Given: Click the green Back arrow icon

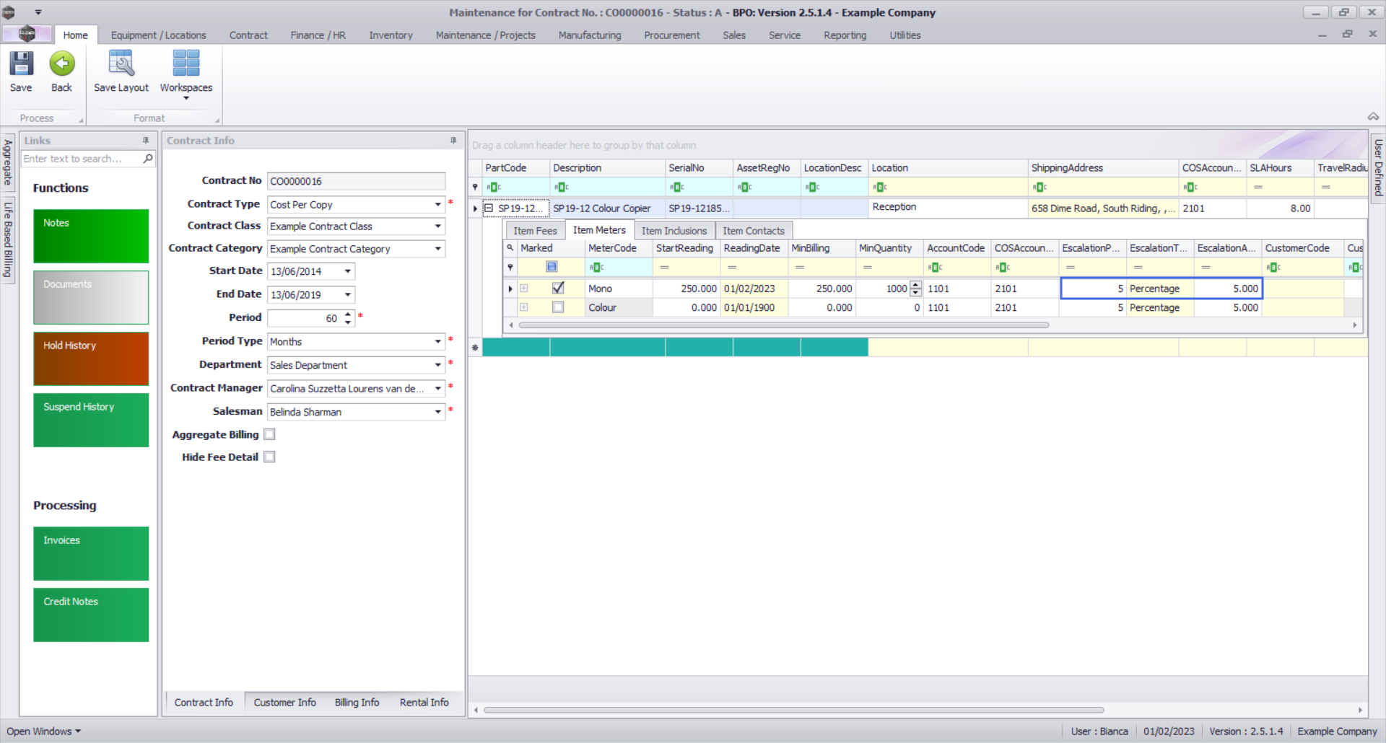Looking at the screenshot, I should click(x=62, y=64).
